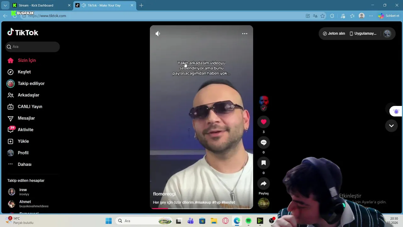Click the floating purple assistant icon
Screen dimensions: 403x227
tap(396, 111)
